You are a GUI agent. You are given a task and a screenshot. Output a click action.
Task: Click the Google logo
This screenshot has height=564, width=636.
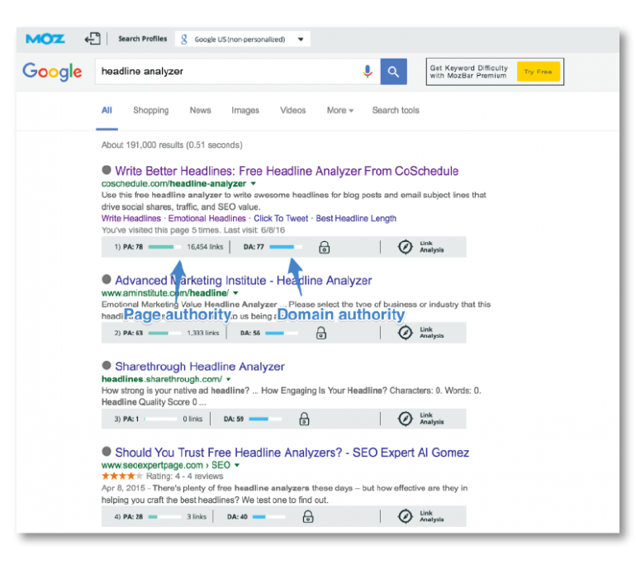(52, 72)
